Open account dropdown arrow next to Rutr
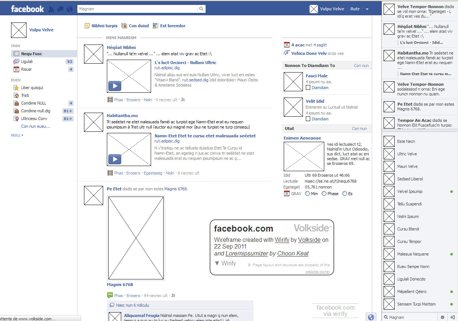 (367, 9)
